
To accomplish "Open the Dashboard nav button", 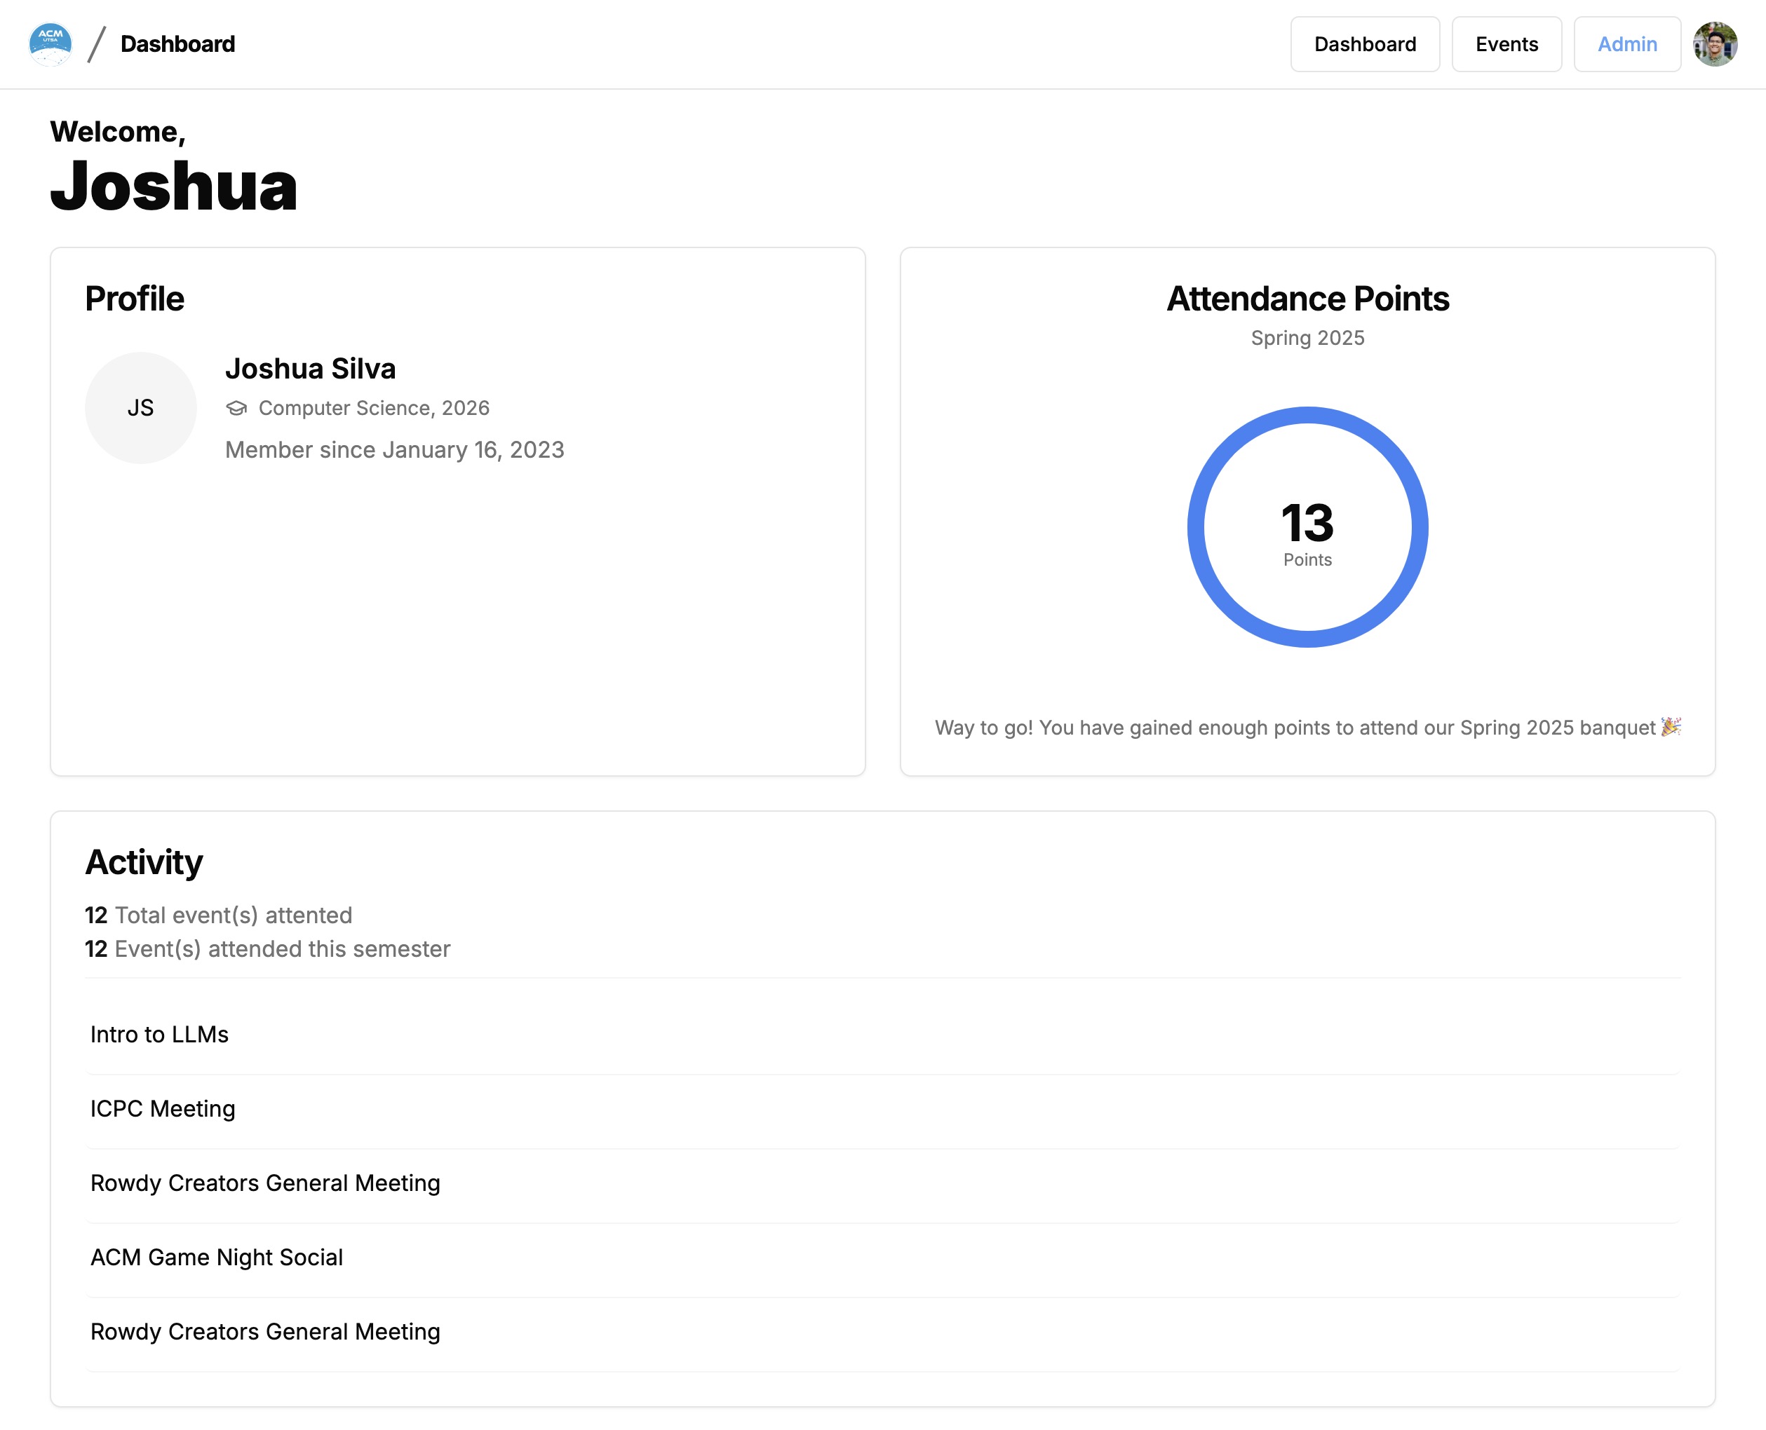I will tap(1364, 44).
